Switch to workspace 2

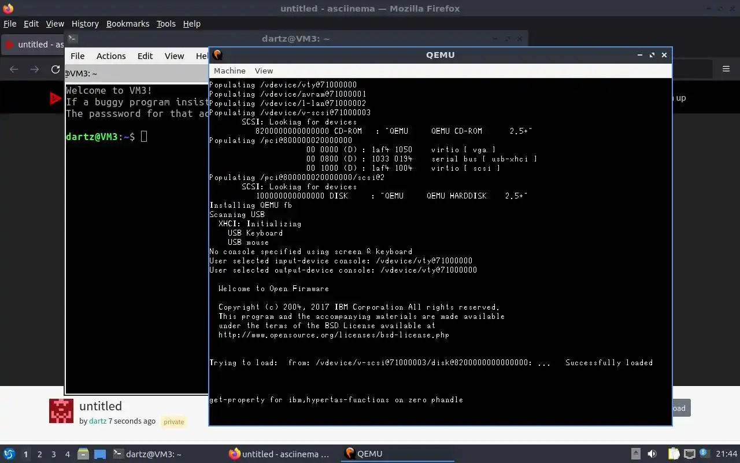[x=39, y=454]
